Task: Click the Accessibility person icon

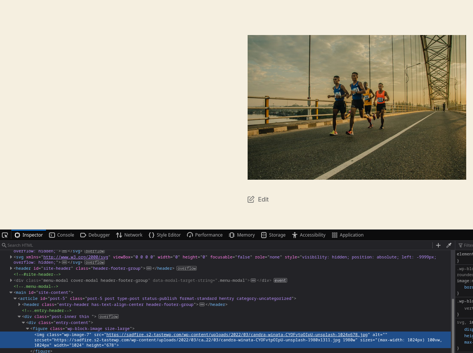Action: click(x=295, y=235)
